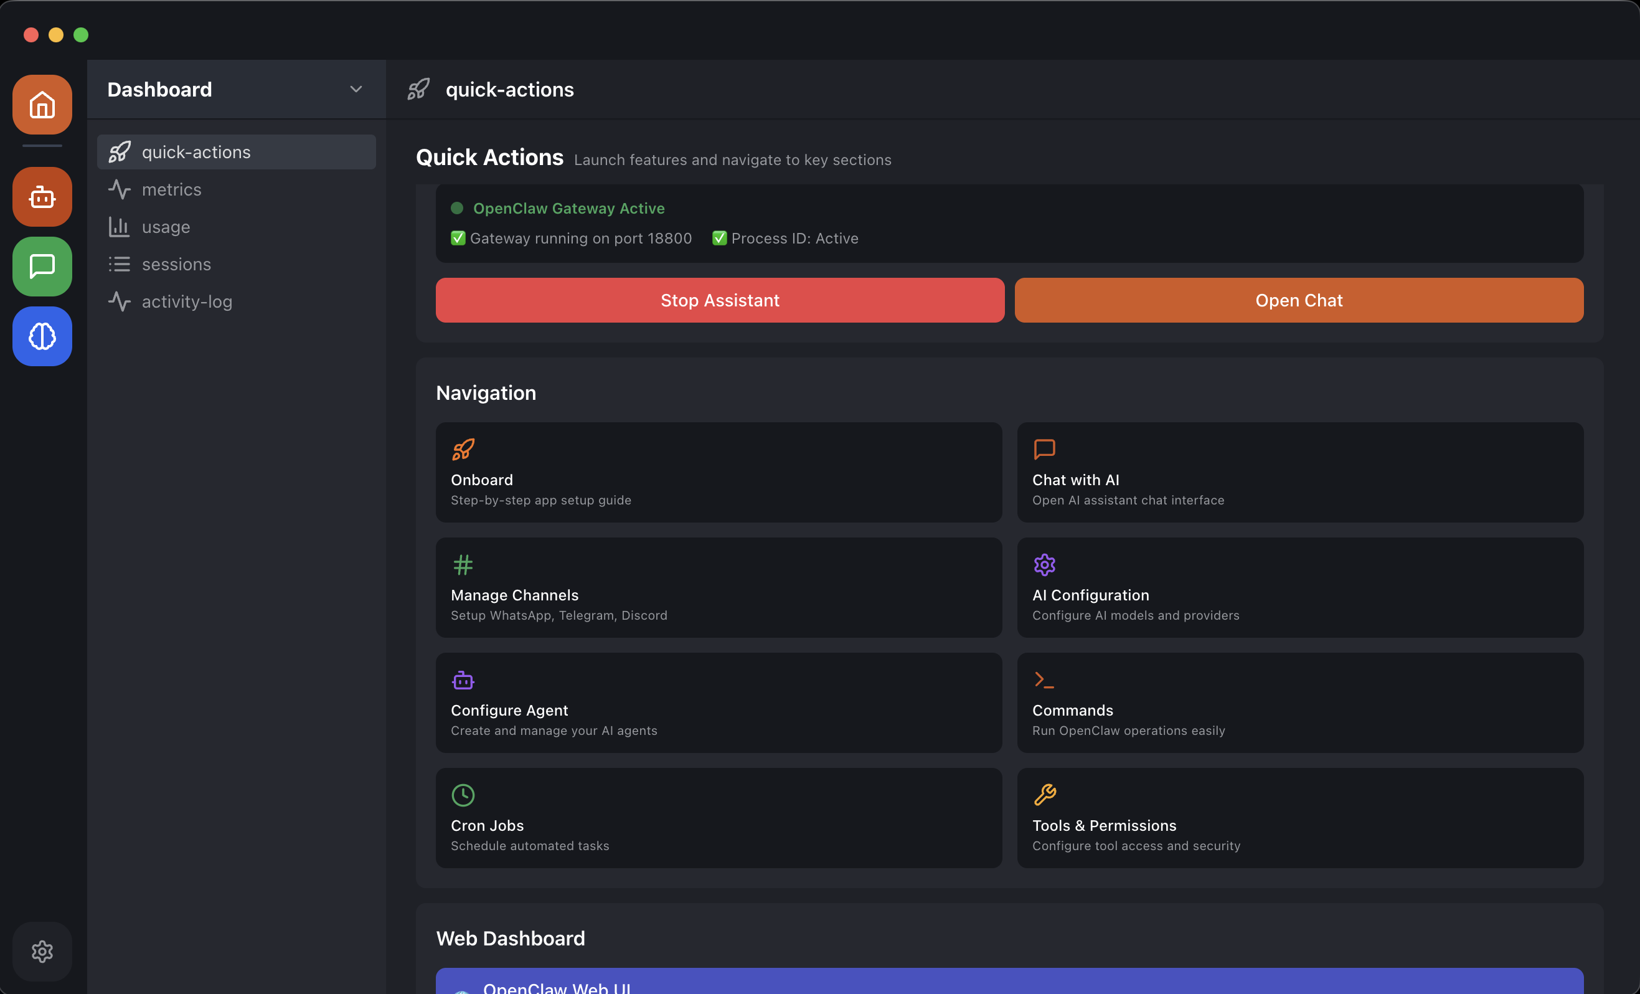The image size is (1640, 994).
Task: Expand the Dashboard dropdown chevron
Action: pos(356,88)
